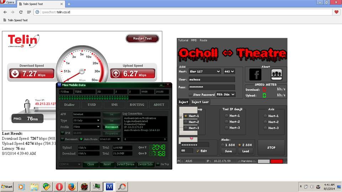The height and width of the screenshot is (192, 342).
Task: Switch to the Inject Luar tab
Action: click(200, 102)
